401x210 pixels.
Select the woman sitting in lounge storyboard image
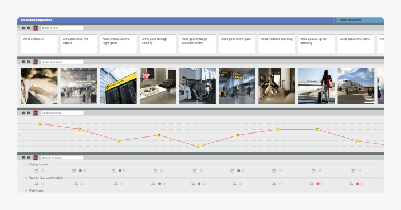pyautogui.click(x=277, y=86)
